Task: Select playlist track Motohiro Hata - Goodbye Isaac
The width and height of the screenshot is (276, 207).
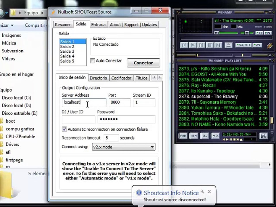Action: point(223,119)
